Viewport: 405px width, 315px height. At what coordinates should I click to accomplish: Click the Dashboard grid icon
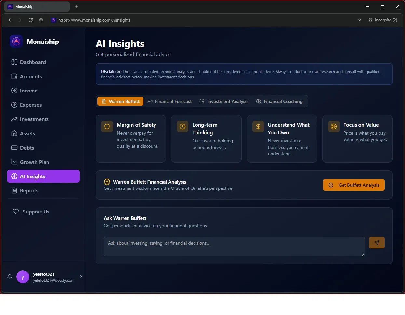click(14, 62)
